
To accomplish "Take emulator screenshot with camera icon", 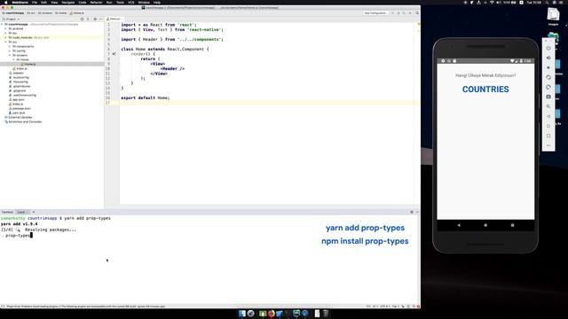I will (x=548, y=97).
